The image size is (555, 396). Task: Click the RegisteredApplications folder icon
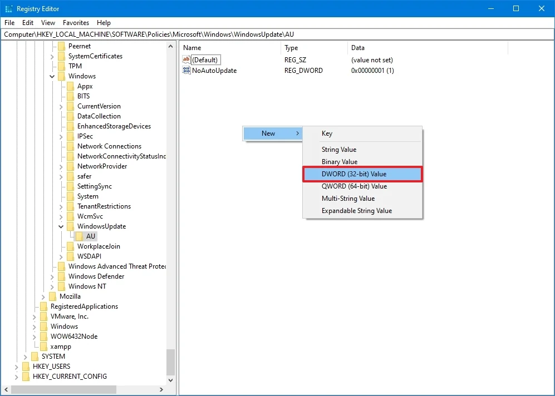tap(44, 306)
